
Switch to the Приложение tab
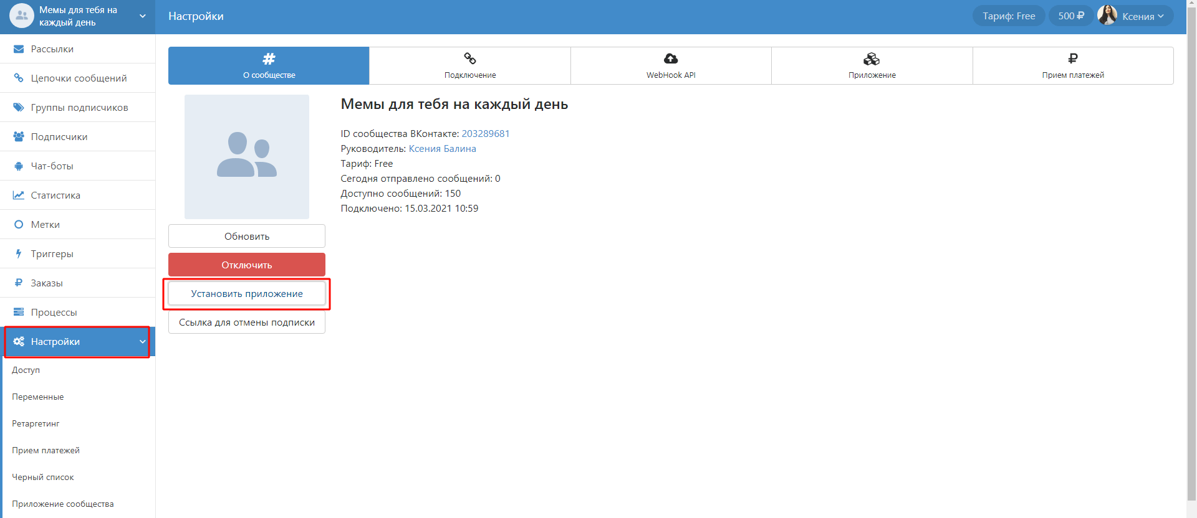872,65
